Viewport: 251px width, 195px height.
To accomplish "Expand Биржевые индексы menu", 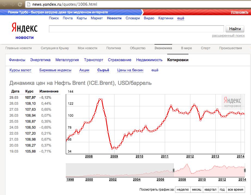I will [x=55, y=70].
